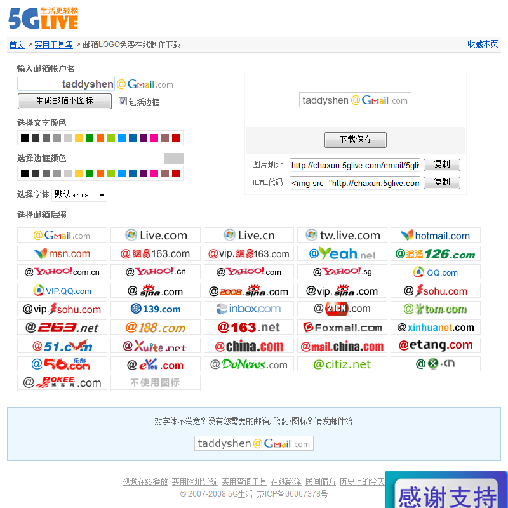Choose the Yeah.net suffix logo
Image resolution: width=508 pixels, height=508 pixels.
[x=342, y=253]
